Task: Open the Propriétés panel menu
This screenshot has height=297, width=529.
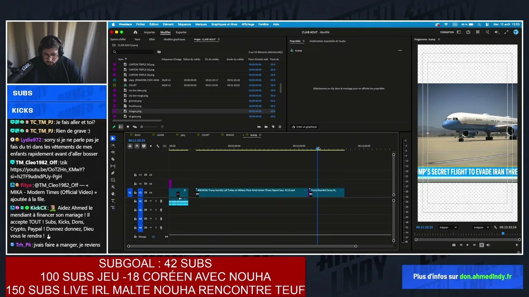Action: (303, 41)
